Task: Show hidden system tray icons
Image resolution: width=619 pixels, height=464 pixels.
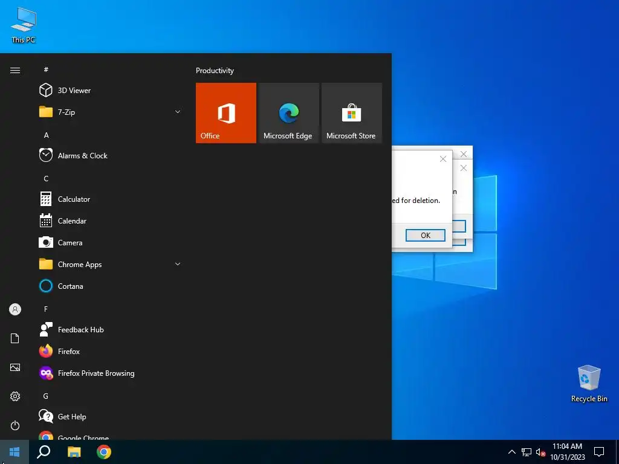Action: click(x=511, y=452)
